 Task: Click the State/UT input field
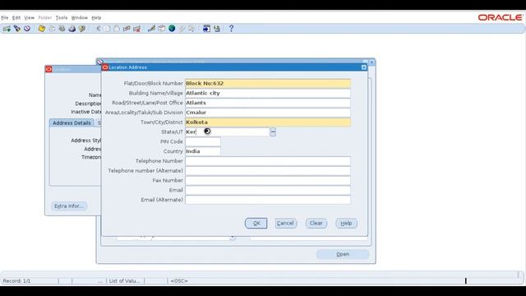pos(228,132)
